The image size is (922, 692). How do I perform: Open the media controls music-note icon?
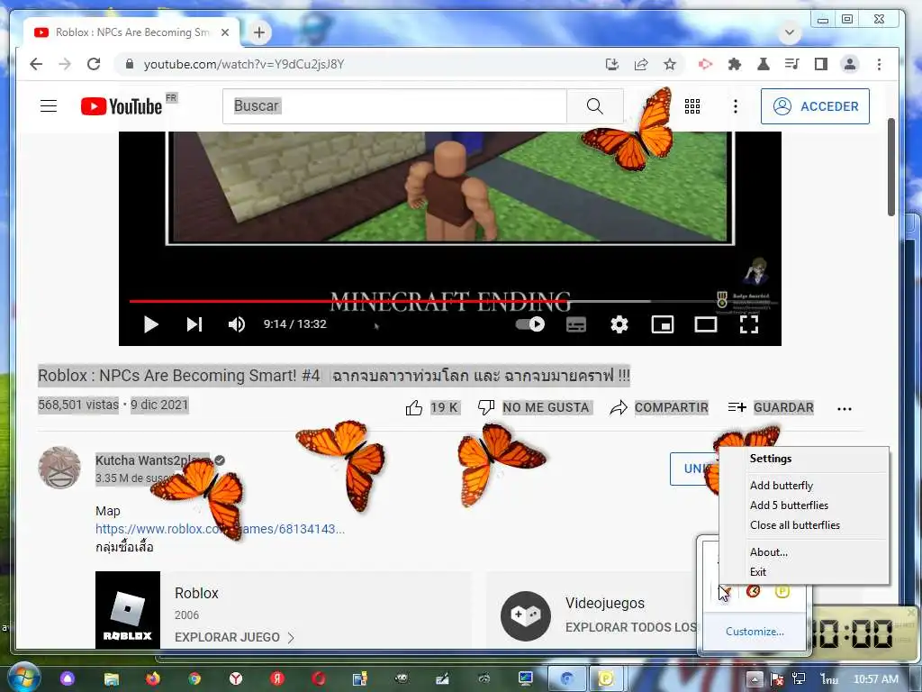pyautogui.click(x=792, y=64)
